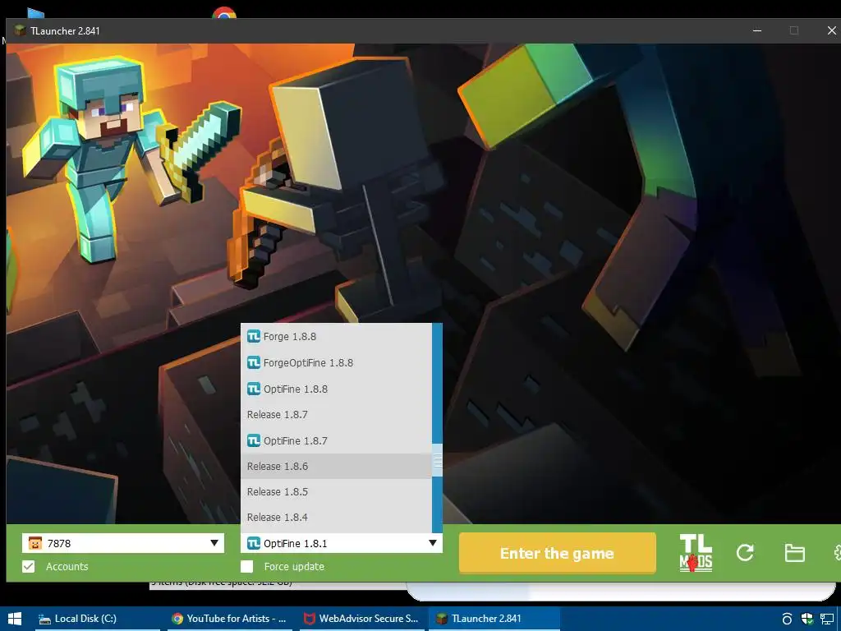Click the Windows Security shield tray icon
This screenshot has width=841, height=631.
(x=807, y=619)
